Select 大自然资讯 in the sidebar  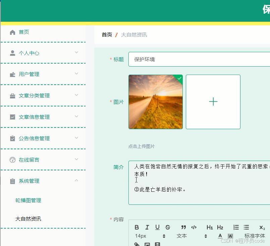pos(28,219)
